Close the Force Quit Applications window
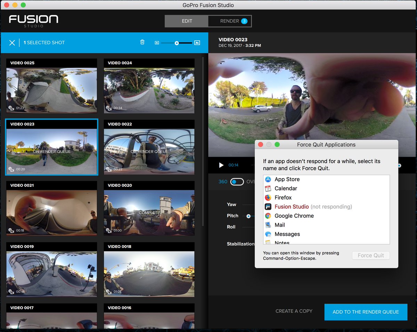This screenshot has height=332, width=417. point(261,145)
